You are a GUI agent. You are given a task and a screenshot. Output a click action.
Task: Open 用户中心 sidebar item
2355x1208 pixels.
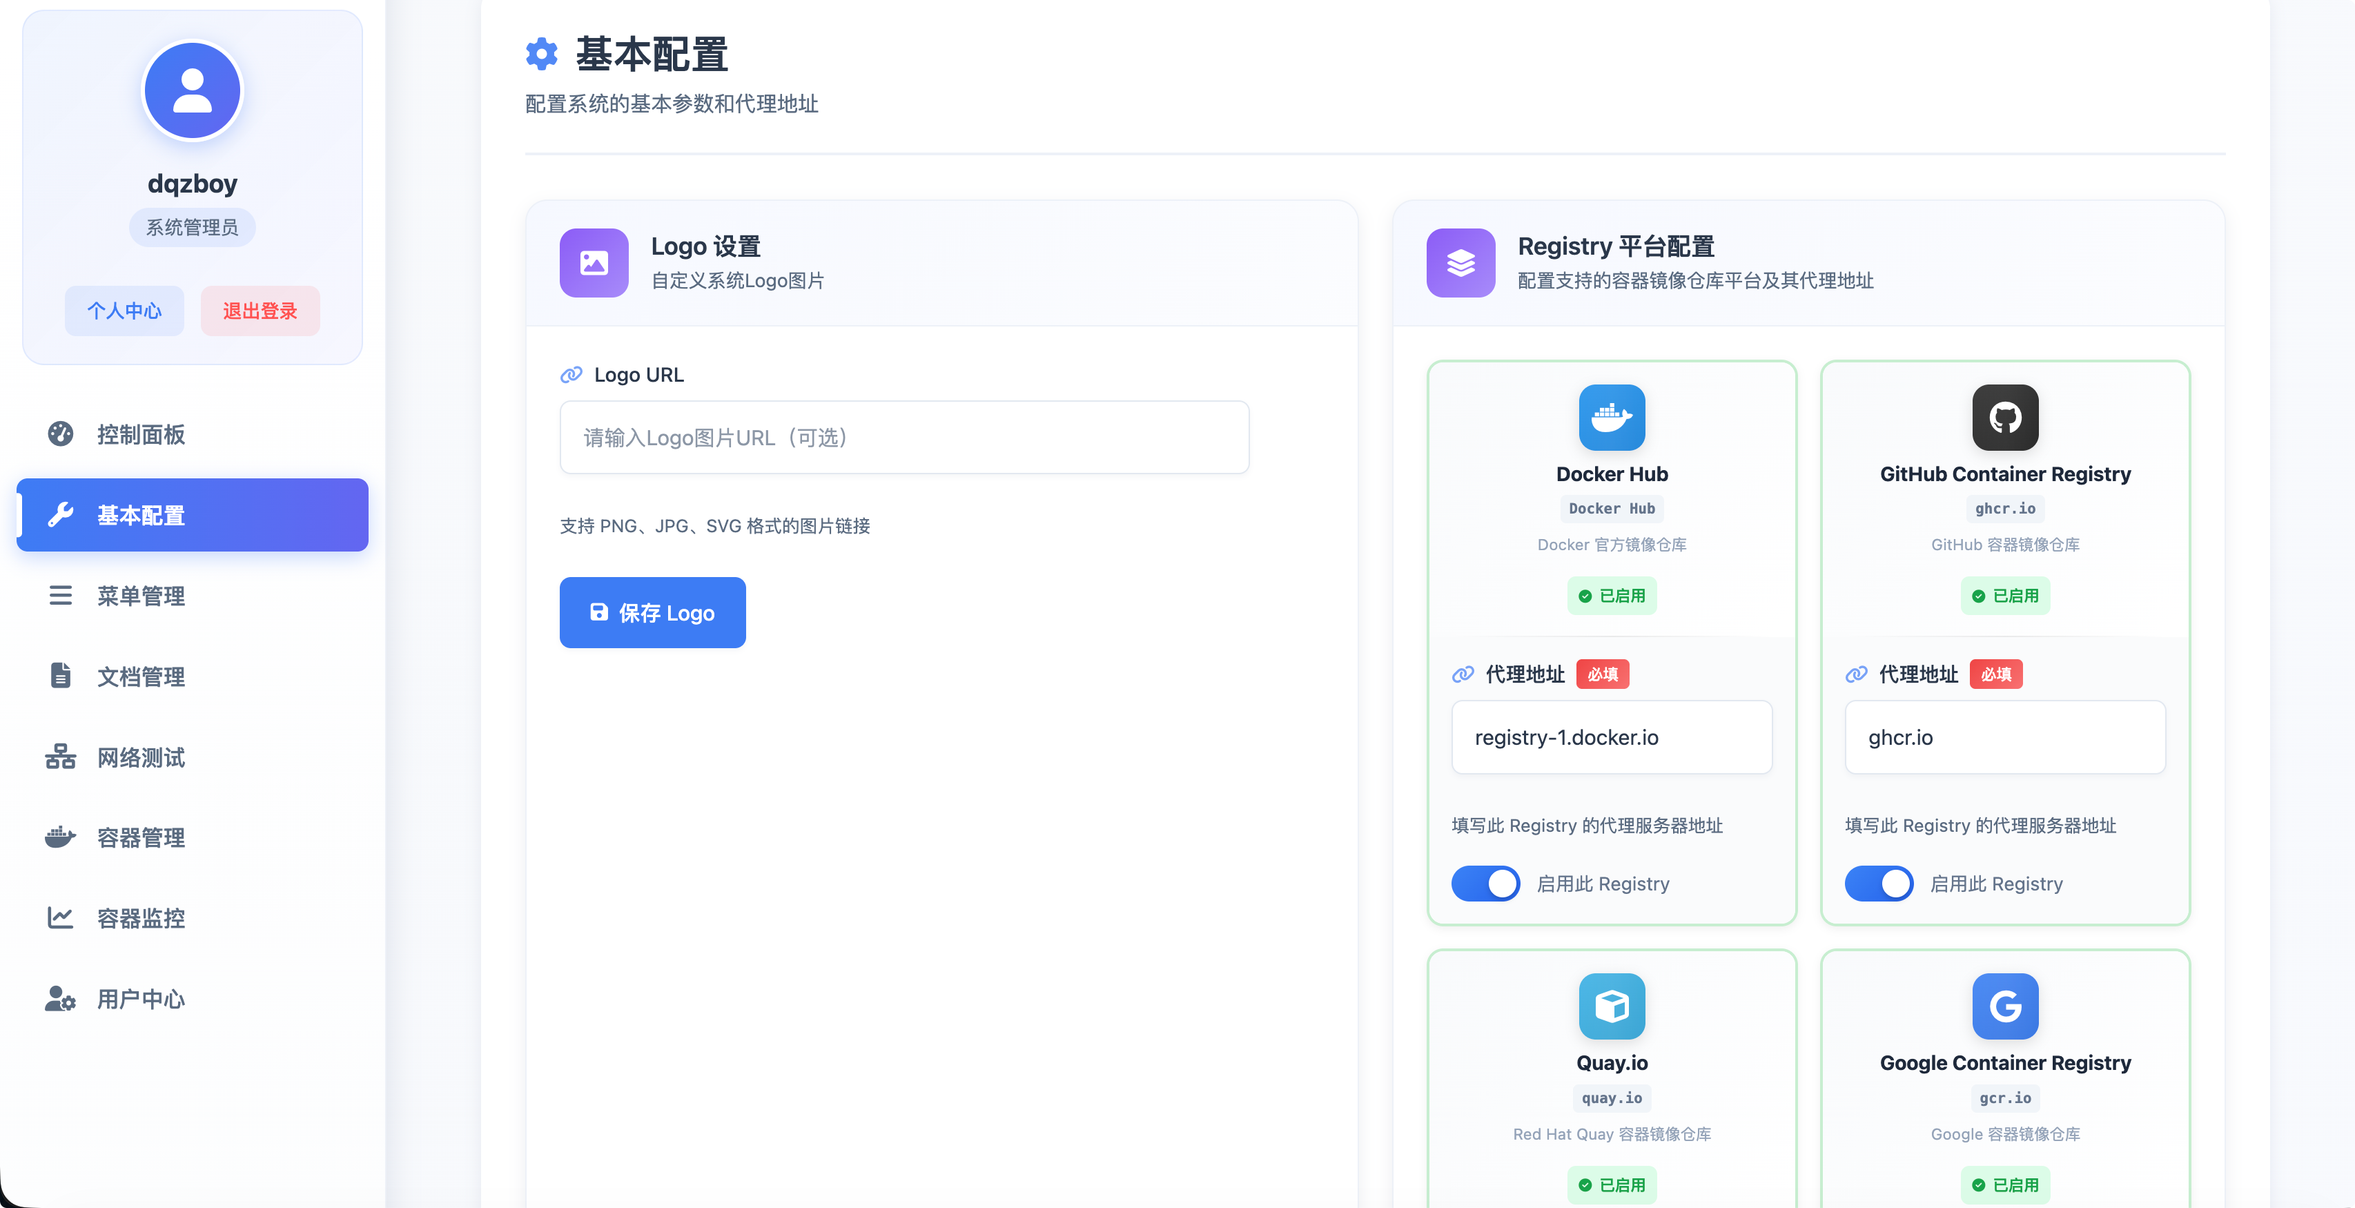tap(141, 999)
